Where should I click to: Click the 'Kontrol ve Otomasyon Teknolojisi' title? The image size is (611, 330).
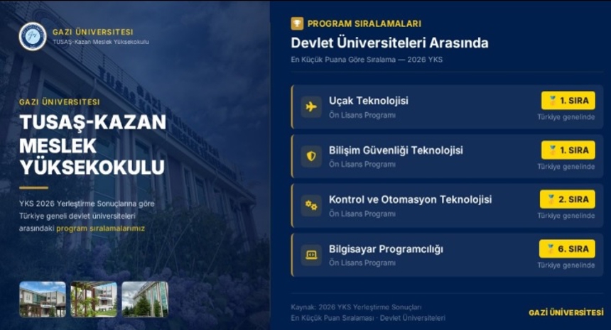click(411, 199)
